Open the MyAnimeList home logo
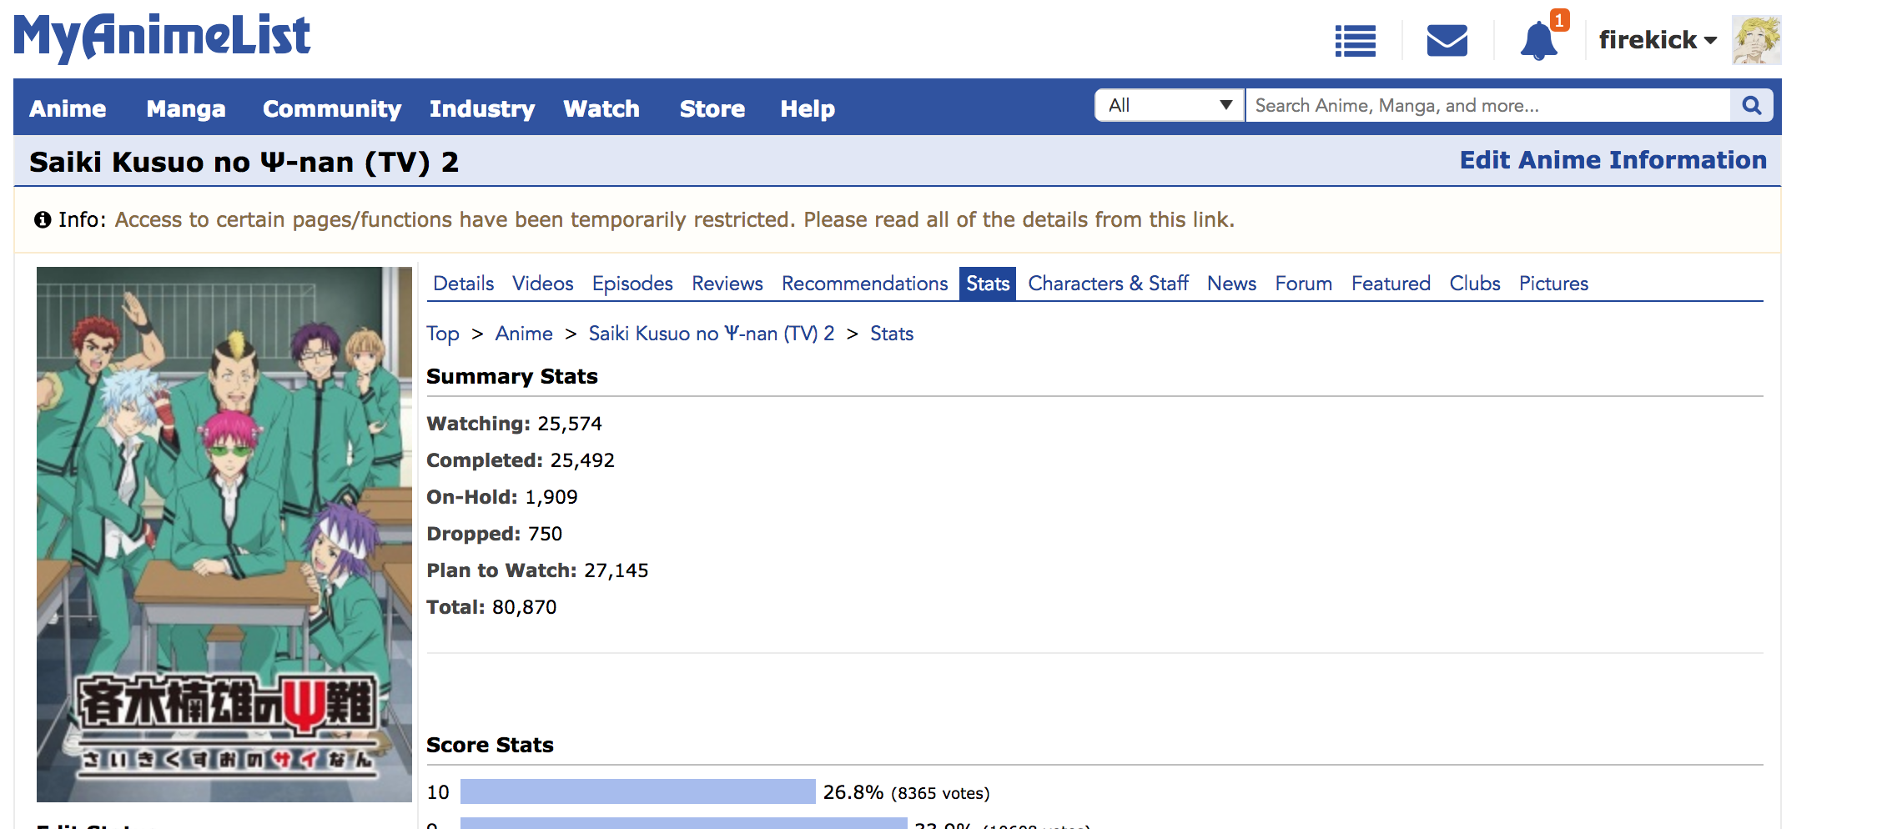 (x=162, y=38)
